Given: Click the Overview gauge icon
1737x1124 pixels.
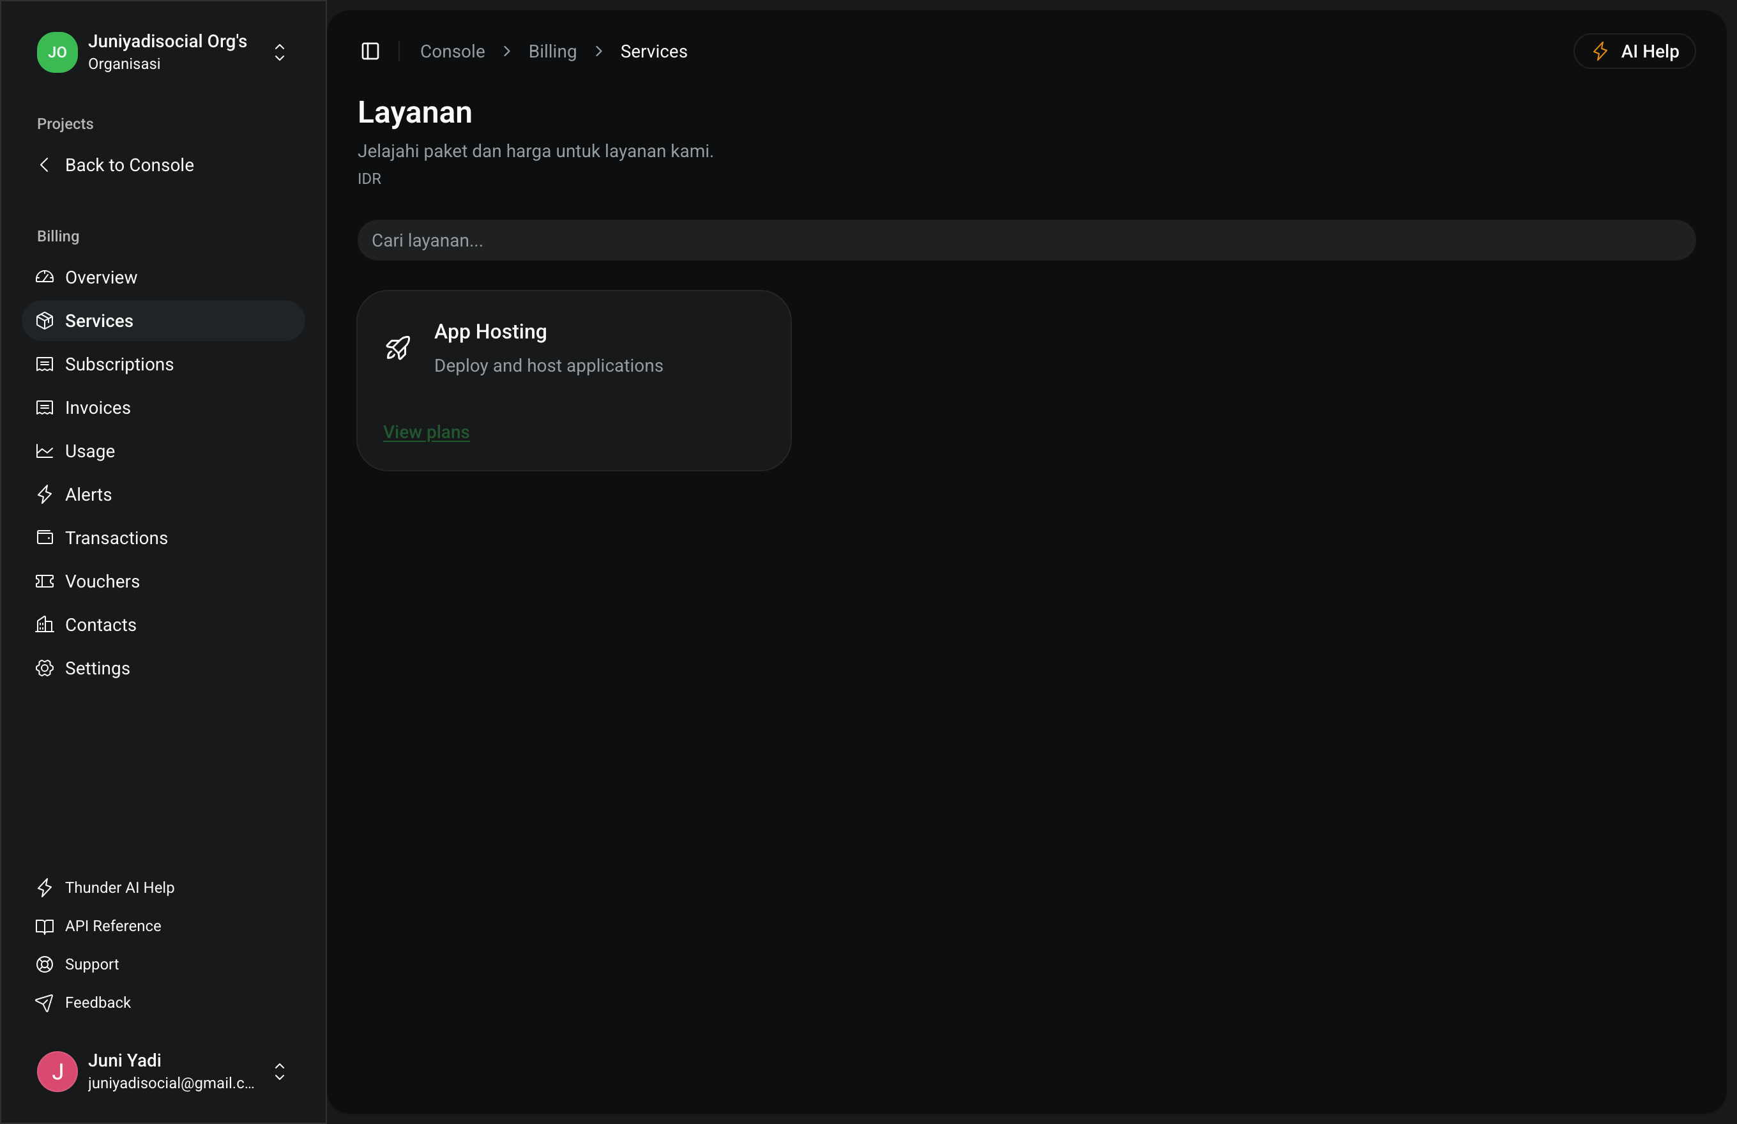Looking at the screenshot, I should tap(45, 277).
